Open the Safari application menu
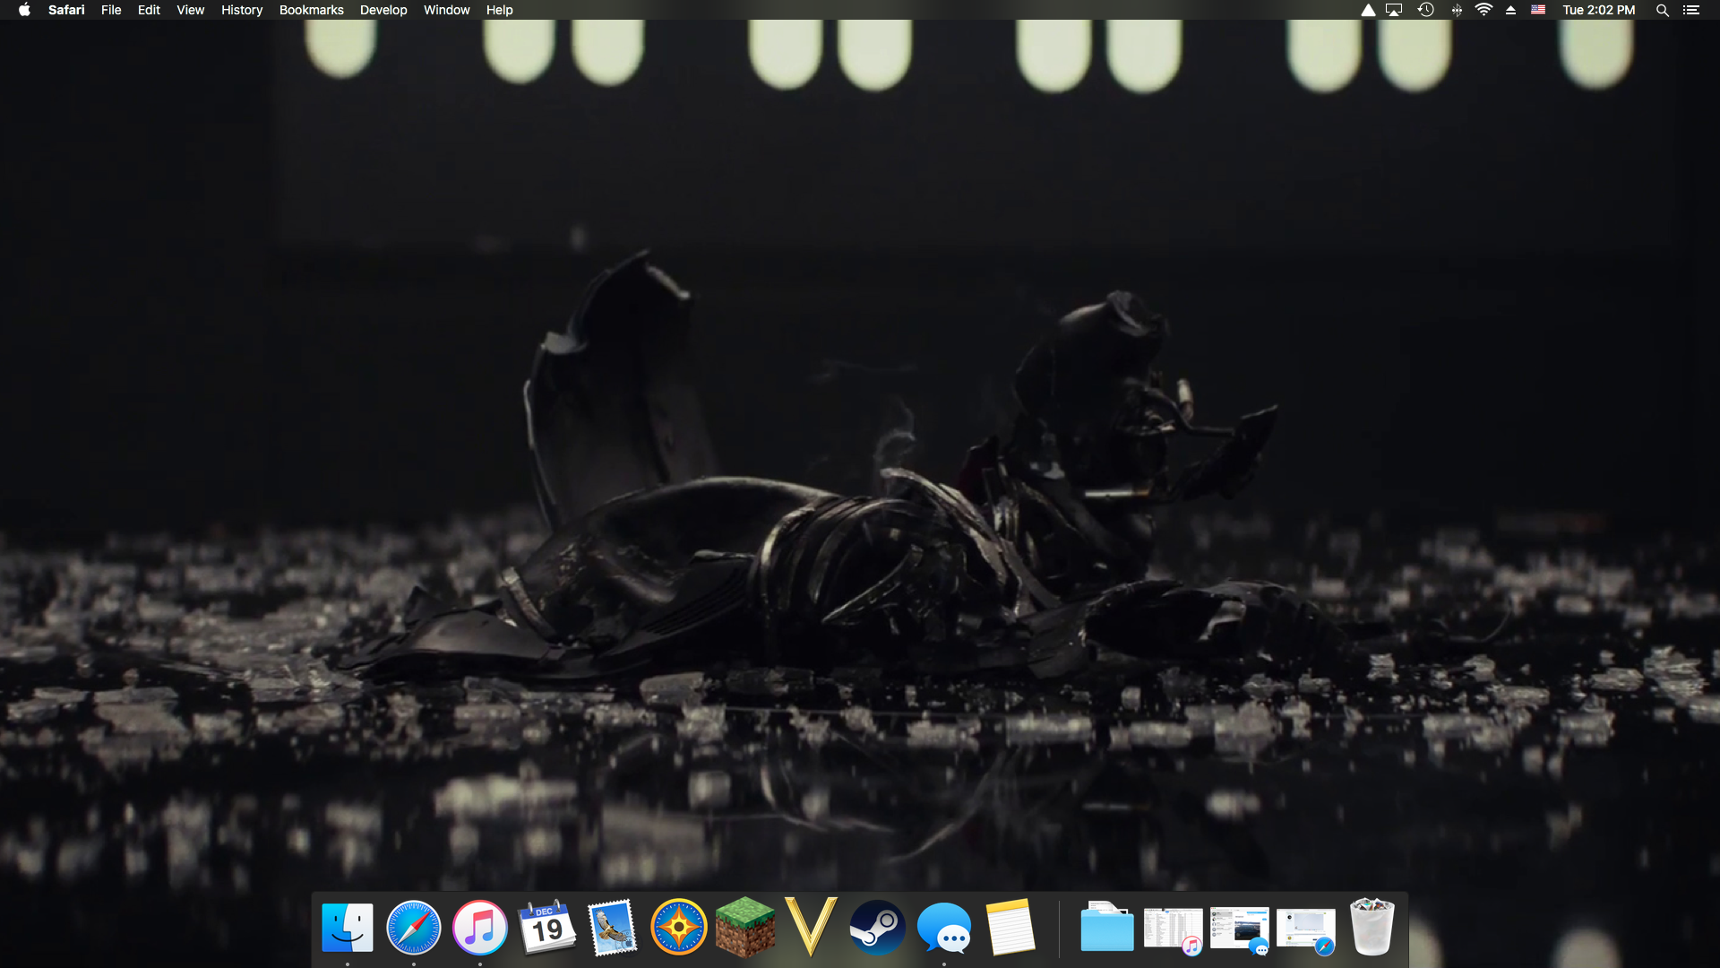This screenshot has height=968, width=1720. 66,10
